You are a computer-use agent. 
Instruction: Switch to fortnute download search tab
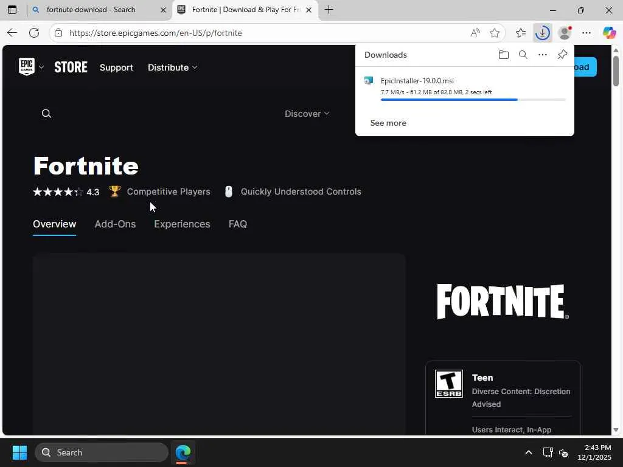pos(99,10)
